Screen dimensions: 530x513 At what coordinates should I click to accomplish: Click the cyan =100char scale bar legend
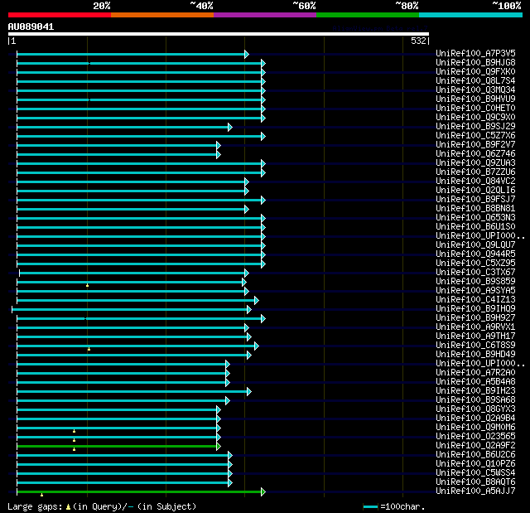click(x=370, y=506)
